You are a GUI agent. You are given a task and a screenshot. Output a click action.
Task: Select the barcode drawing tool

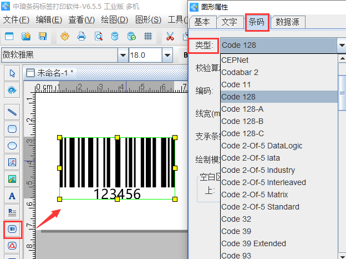tap(12, 228)
